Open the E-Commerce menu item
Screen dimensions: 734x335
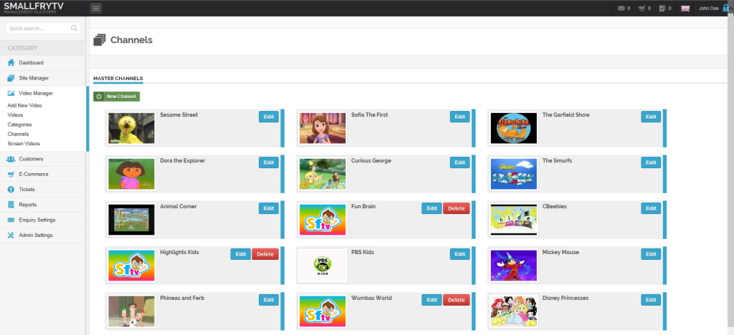42,174
